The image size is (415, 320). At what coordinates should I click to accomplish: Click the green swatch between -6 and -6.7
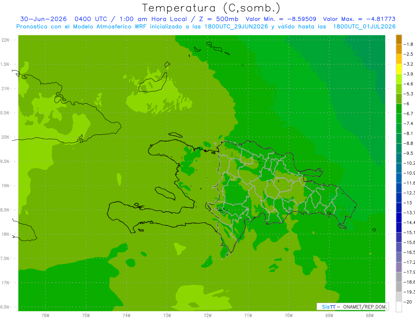(399, 108)
